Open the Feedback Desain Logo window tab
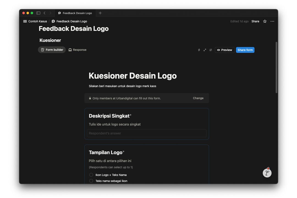Image resolution: width=297 pixels, height=198 pixels. tap(75, 13)
